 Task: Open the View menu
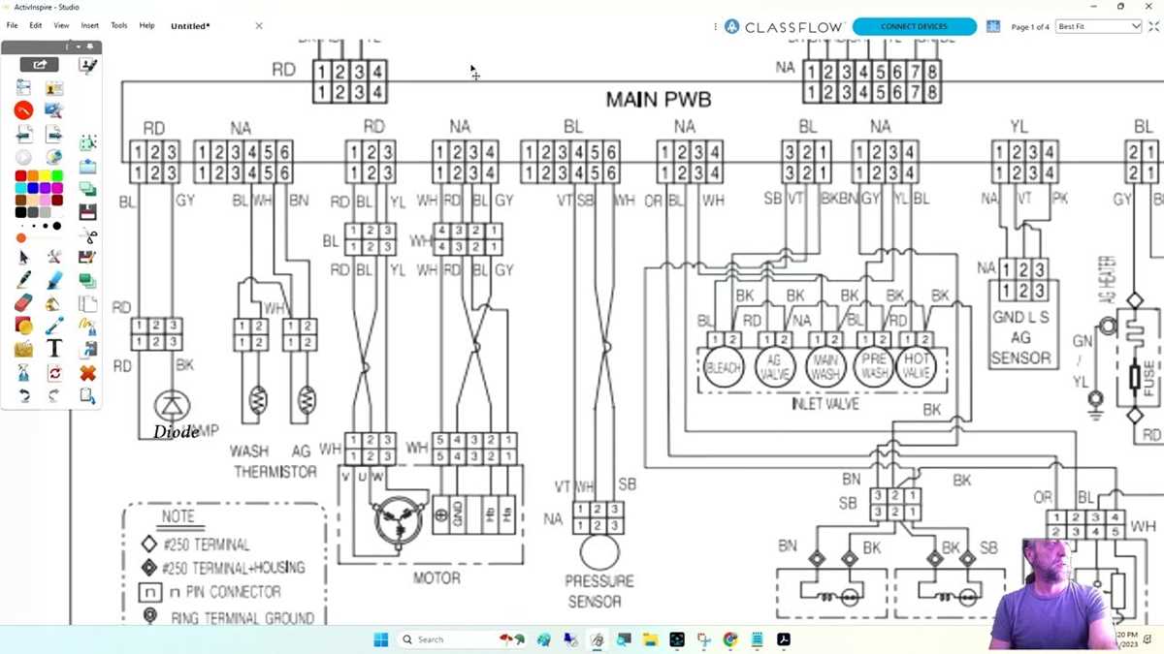(61, 26)
